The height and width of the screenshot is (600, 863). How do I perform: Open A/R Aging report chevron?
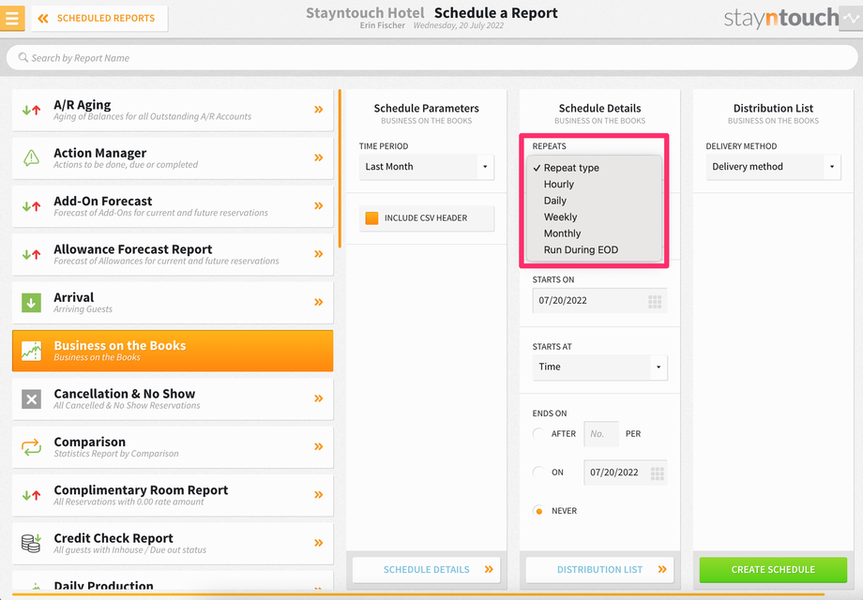click(x=318, y=110)
